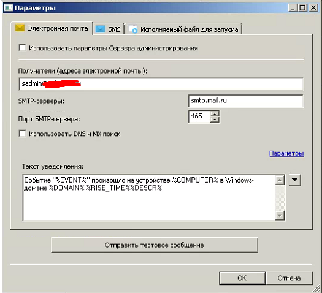Send test message button

pos(155,245)
